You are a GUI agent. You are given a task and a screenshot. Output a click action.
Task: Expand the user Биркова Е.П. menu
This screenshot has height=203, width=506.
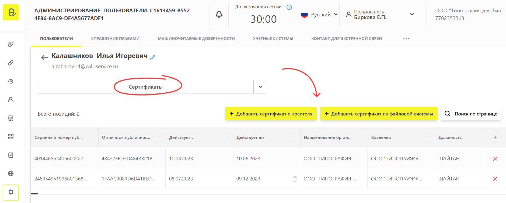pyautogui.click(x=411, y=14)
